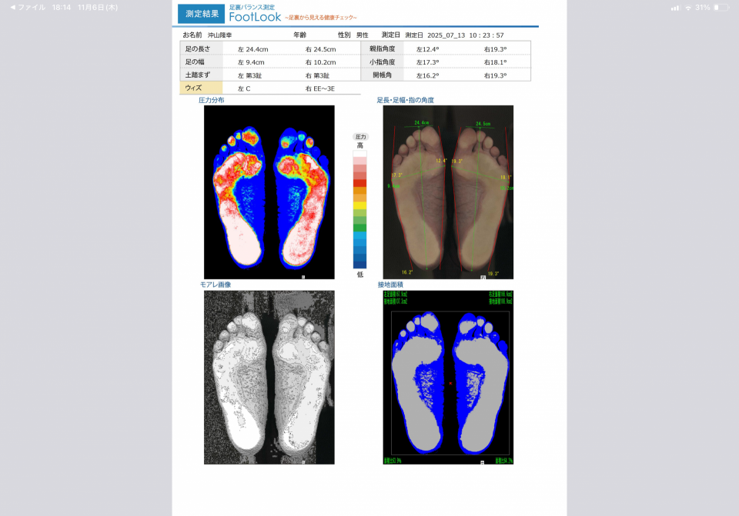Select the 圧力分布 pressure map image
Image resolution: width=739 pixels, height=516 pixels.
coord(269,192)
